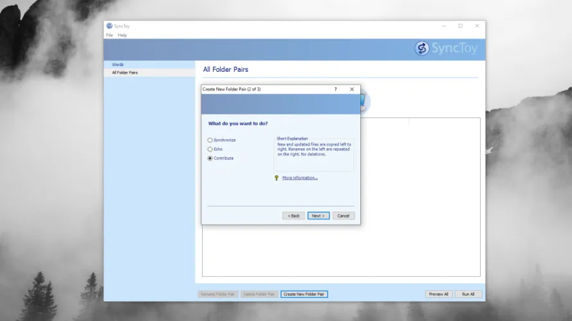The height and width of the screenshot is (321, 572).
Task: Go back with the Back button
Action: pos(293,216)
